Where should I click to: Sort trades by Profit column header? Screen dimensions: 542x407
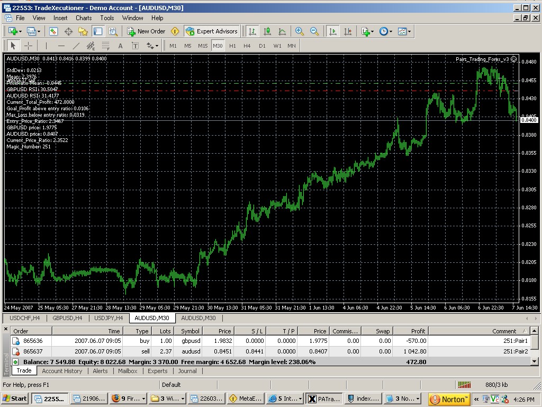tap(411, 331)
